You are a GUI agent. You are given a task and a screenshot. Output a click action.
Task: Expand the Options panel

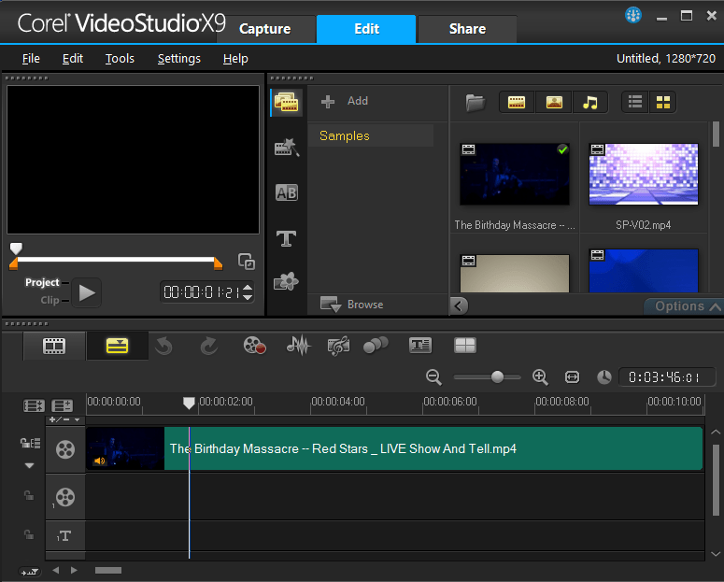click(685, 306)
